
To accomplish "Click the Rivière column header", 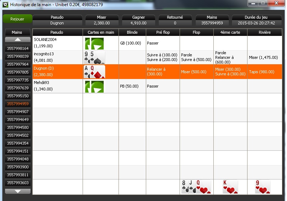I will [x=265, y=32].
